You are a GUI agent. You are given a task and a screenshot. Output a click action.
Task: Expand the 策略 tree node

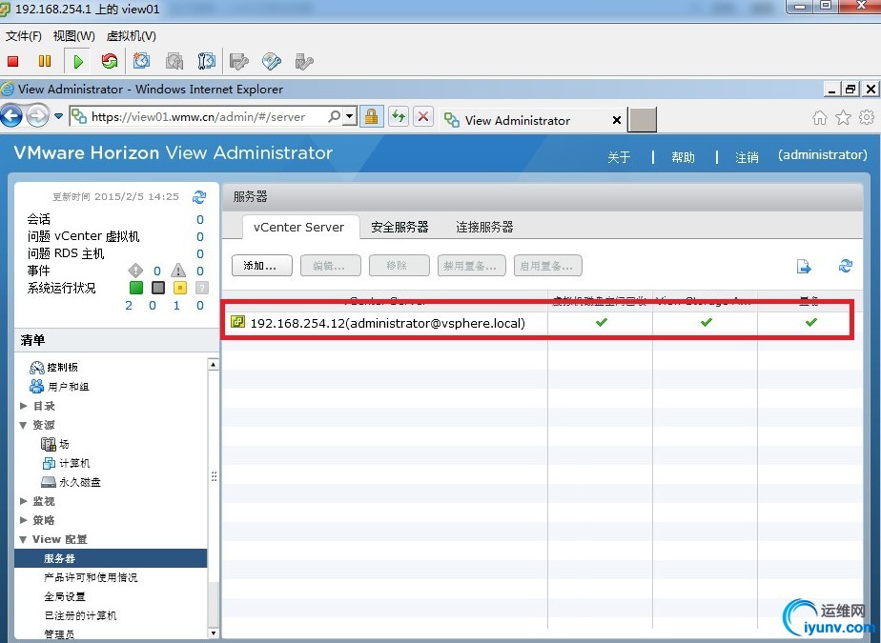[24, 520]
